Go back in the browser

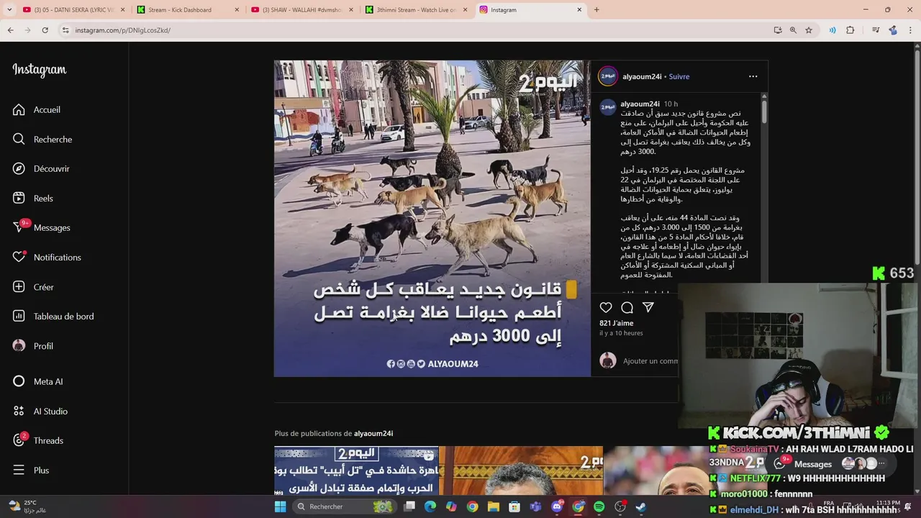10,30
